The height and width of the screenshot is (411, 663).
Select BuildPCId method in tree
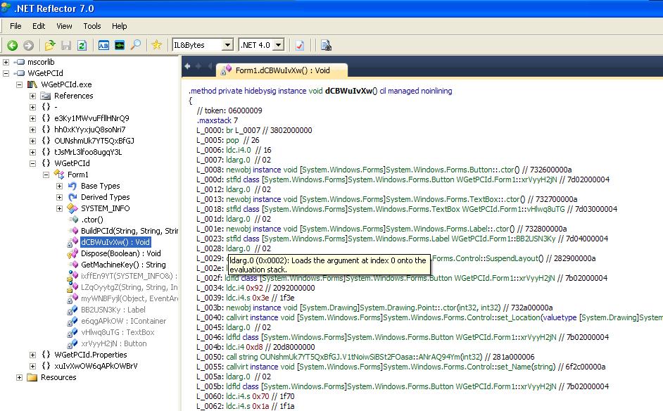tap(130, 231)
